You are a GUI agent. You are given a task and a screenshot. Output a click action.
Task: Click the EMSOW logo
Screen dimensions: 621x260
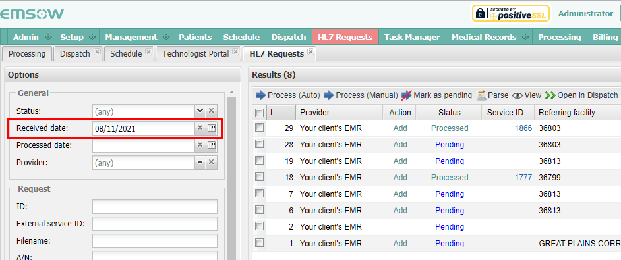tap(32, 14)
